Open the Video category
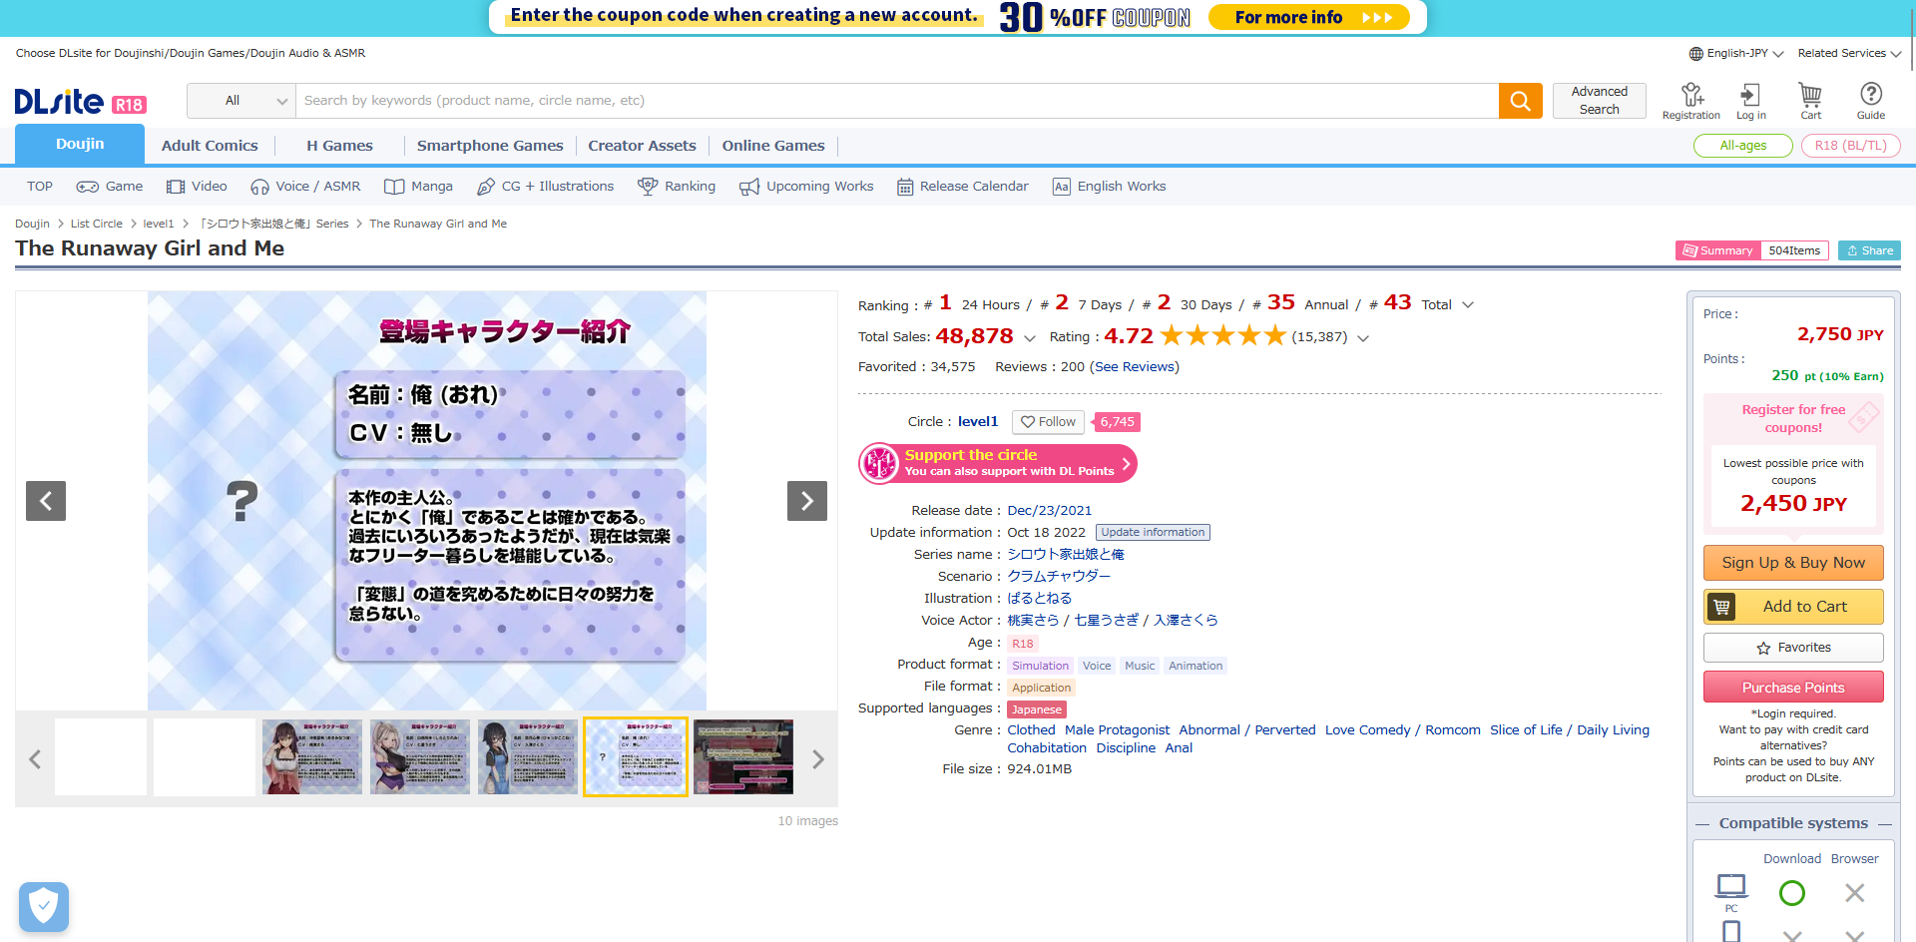 click(x=197, y=187)
